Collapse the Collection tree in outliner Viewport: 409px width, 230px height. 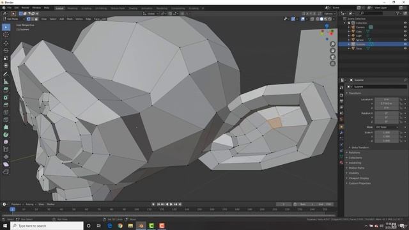[x=345, y=23]
